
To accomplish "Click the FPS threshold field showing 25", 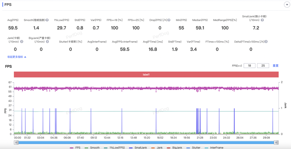I will point(263,65).
